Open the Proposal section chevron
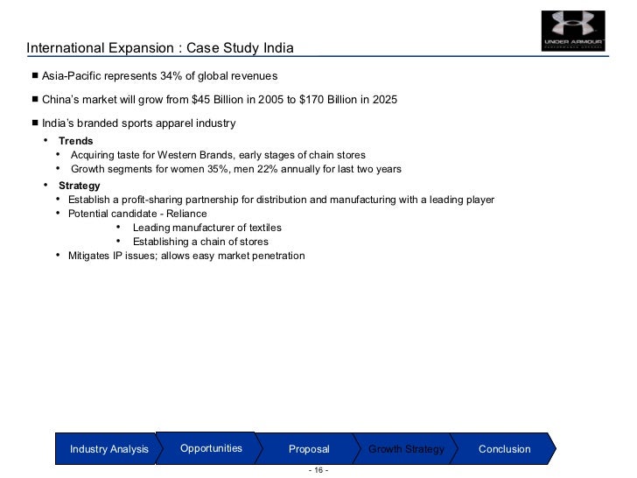The width and height of the screenshot is (637, 478). pos(309,449)
